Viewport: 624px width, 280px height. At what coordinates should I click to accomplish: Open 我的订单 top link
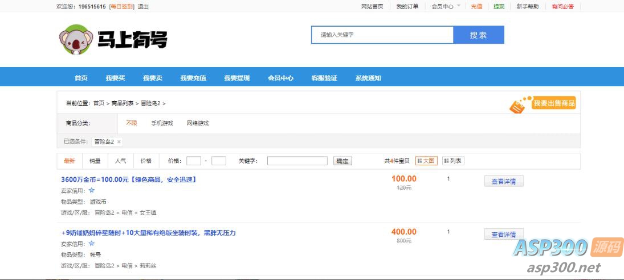coord(407,6)
